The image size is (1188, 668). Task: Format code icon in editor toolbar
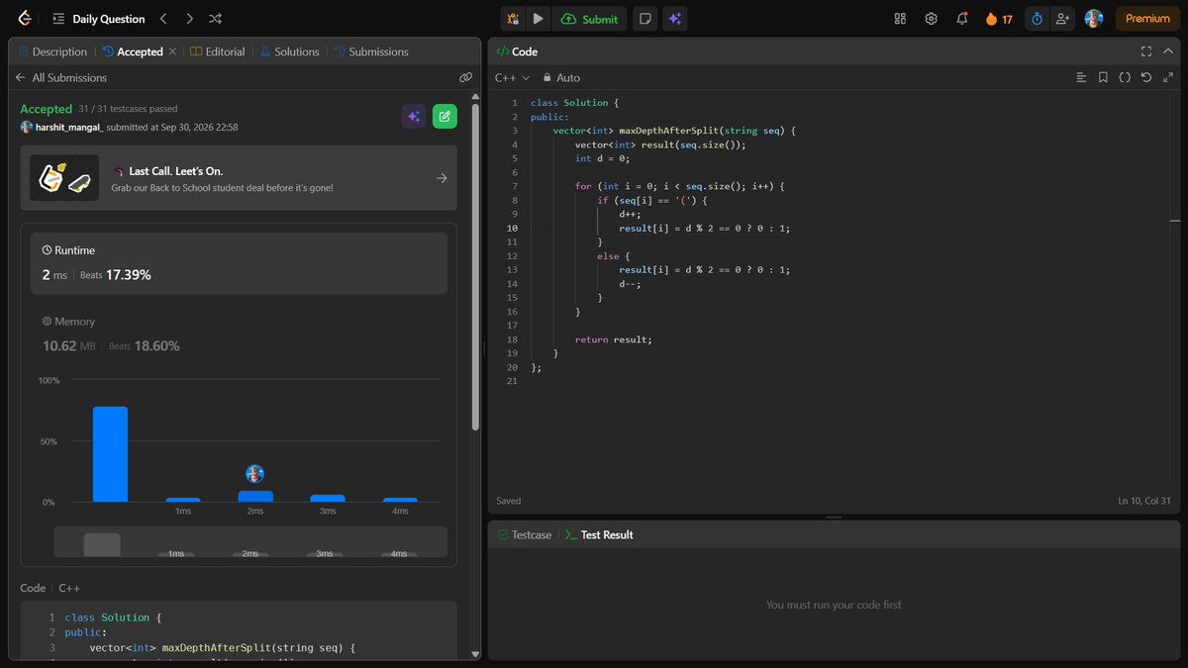(x=1081, y=77)
